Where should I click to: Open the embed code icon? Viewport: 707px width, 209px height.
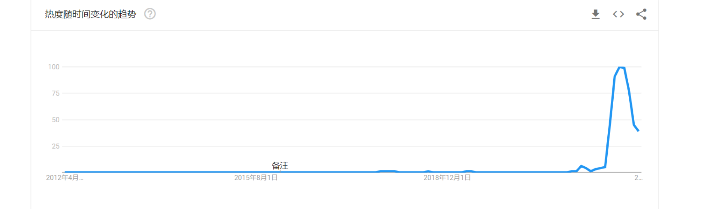pos(618,14)
